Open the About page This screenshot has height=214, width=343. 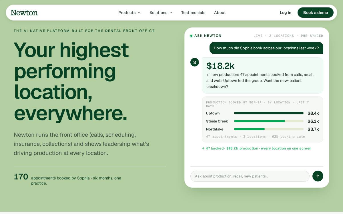pos(220,13)
